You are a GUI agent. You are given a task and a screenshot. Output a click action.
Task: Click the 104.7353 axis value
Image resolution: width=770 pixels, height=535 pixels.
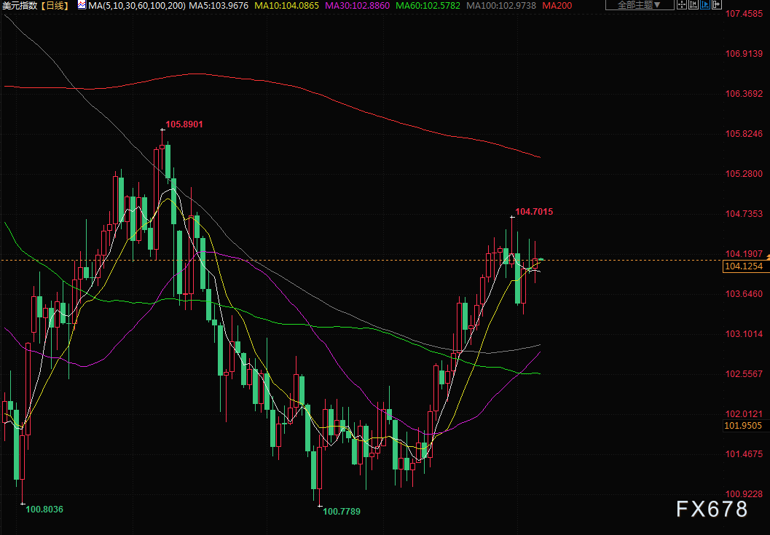(744, 214)
